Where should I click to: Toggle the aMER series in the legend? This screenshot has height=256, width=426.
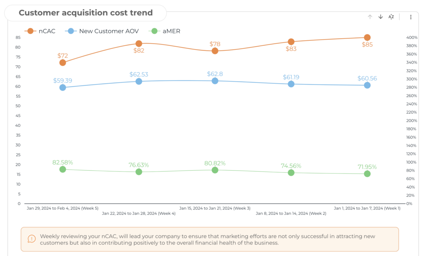(x=172, y=31)
